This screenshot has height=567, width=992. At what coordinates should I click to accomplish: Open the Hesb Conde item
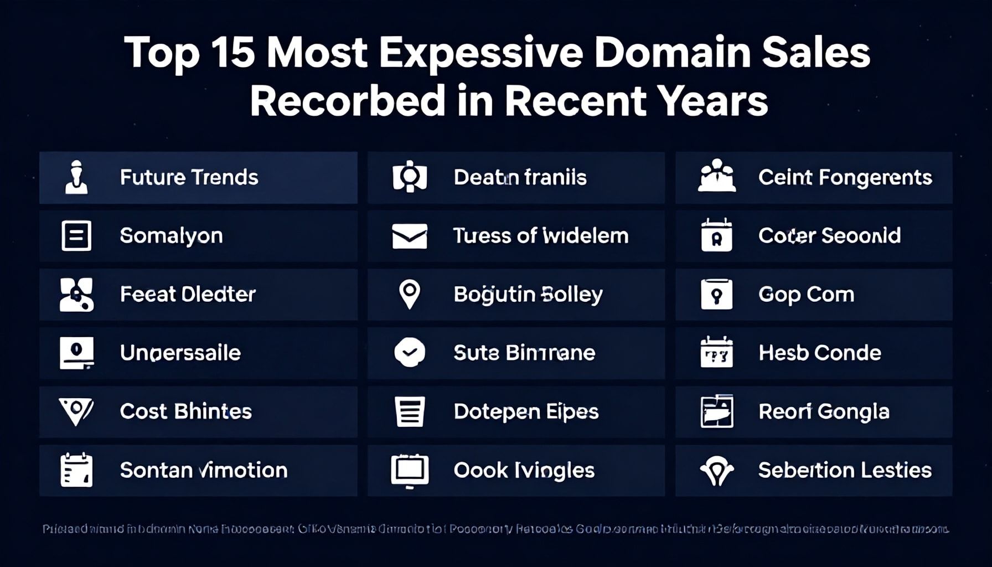click(x=819, y=353)
